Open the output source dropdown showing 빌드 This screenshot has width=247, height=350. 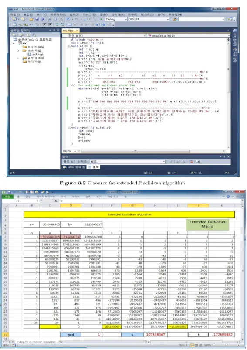pyautogui.click(x=164, y=161)
